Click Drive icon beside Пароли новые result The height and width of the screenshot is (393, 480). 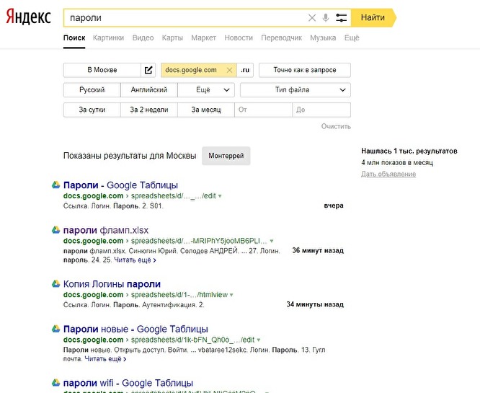tap(55, 329)
